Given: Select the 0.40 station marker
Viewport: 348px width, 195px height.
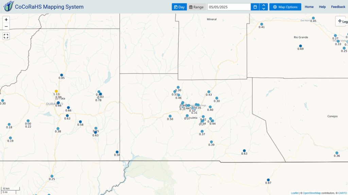Looking at the screenshot, I should [x=210, y=107].
